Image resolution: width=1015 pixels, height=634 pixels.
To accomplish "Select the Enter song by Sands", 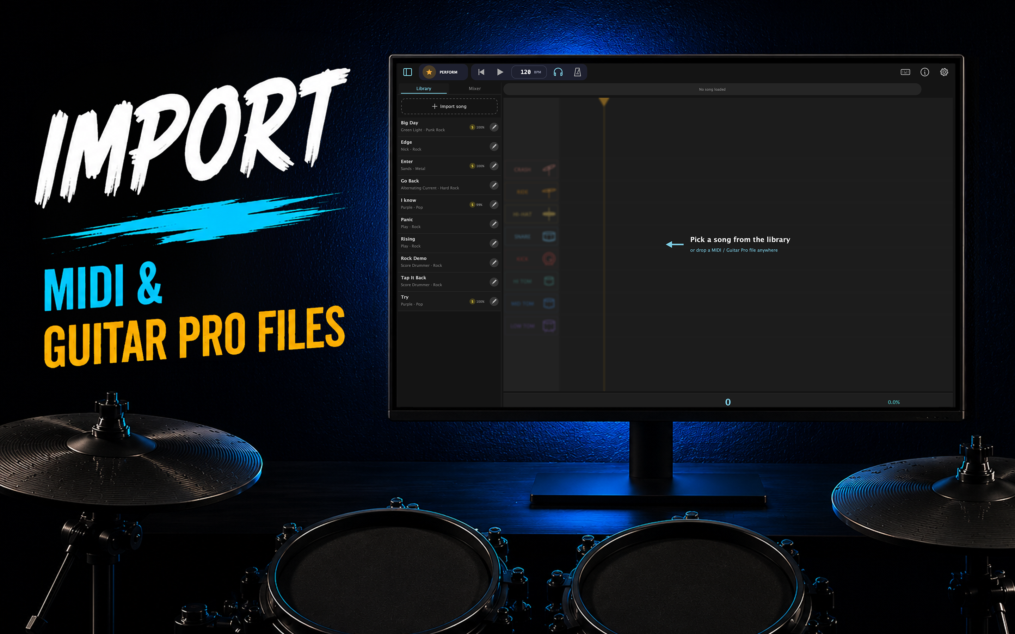I will click(449, 165).
